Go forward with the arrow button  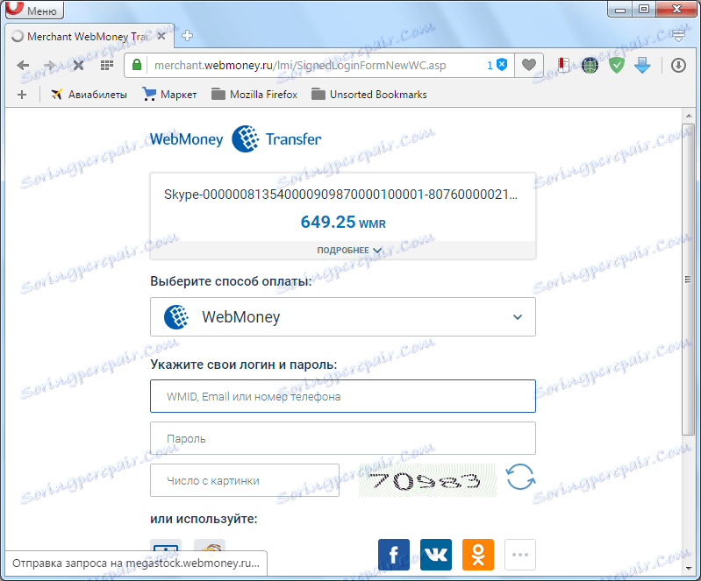coord(50,65)
